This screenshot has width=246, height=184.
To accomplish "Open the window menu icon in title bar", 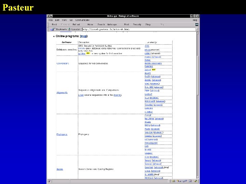I will [48, 16].
